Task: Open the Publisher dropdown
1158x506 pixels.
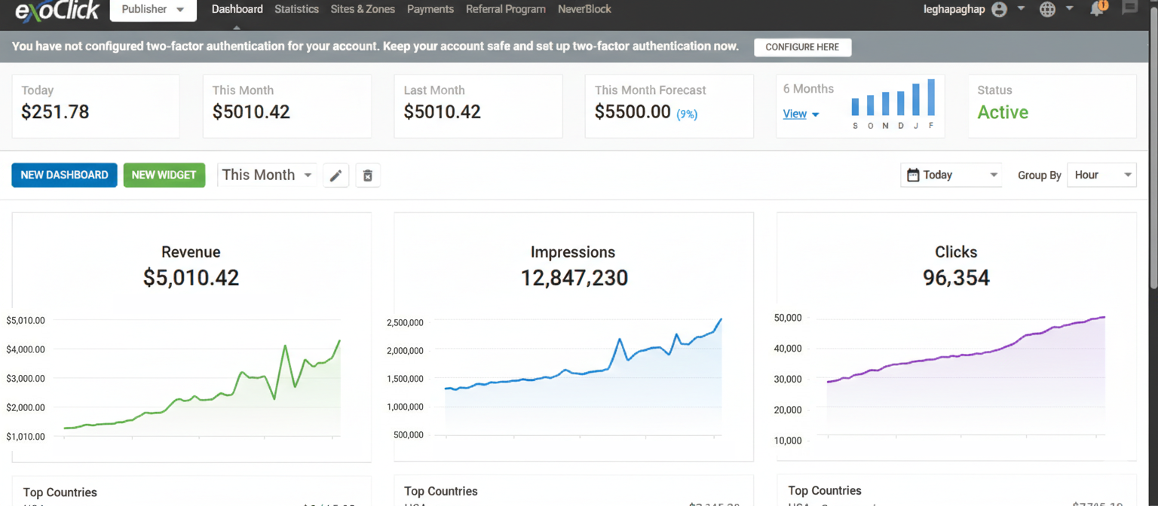Action: [152, 10]
